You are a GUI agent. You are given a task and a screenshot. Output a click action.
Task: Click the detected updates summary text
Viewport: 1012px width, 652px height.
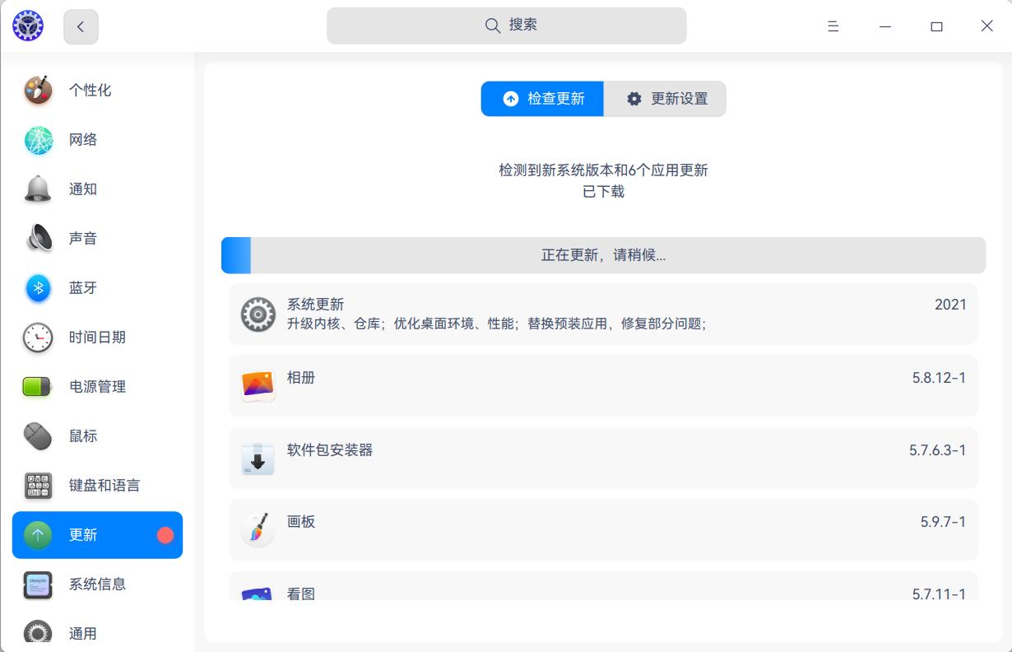coord(603,170)
